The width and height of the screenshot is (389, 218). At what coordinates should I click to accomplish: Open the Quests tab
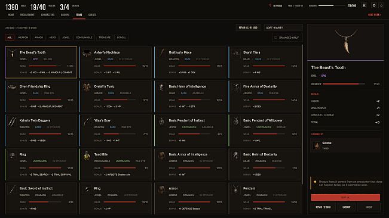click(x=92, y=15)
